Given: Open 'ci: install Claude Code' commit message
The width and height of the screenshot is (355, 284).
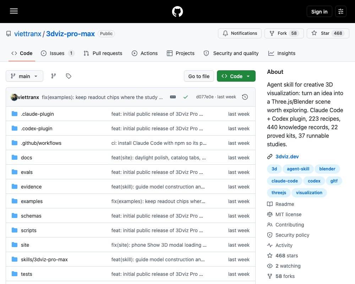Looking at the screenshot, I should tap(159, 143).
